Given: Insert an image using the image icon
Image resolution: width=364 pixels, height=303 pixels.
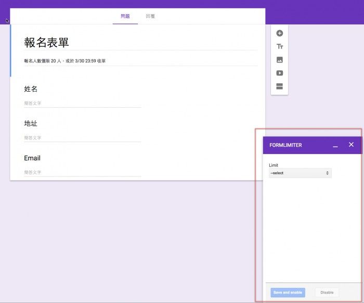Looking at the screenshot, I should (279, 60).
